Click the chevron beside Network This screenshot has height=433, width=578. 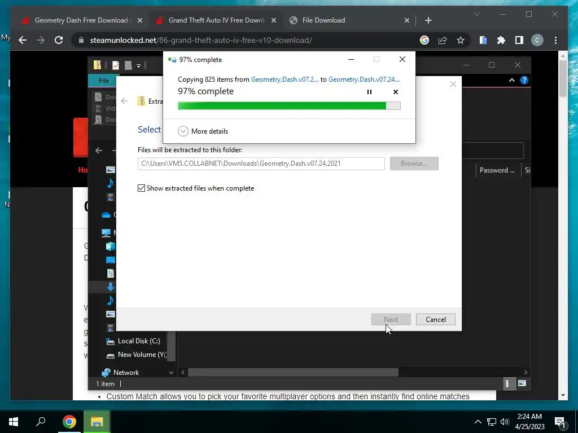click(171, 373)
